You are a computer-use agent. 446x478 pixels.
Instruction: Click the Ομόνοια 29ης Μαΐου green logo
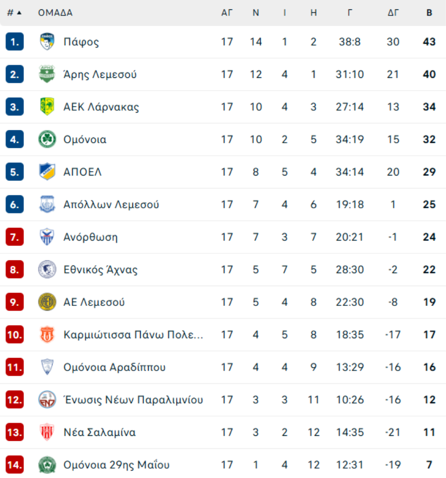47,465
